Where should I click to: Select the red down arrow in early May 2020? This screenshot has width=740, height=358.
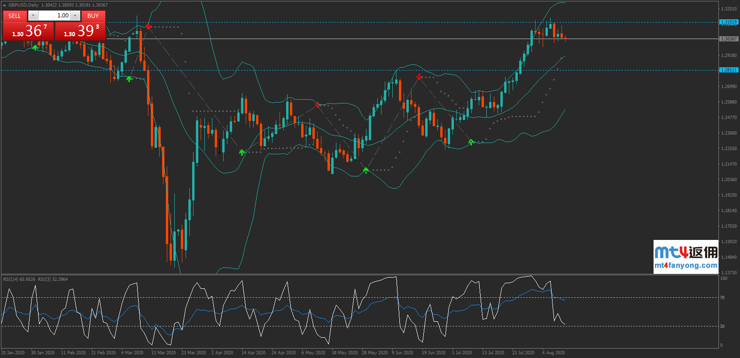(x=318, y=104)
